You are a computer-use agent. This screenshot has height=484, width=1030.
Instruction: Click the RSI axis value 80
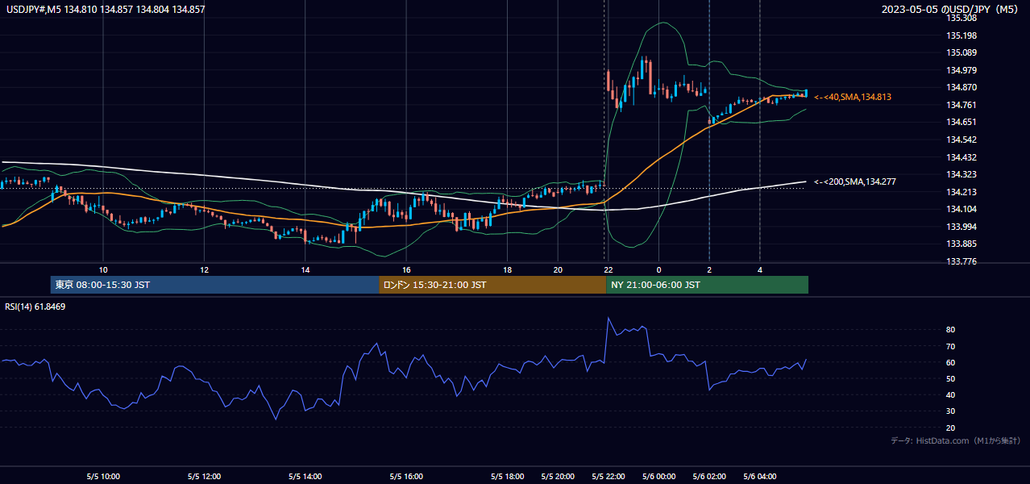pyautogui.click(x=951, y=330)
